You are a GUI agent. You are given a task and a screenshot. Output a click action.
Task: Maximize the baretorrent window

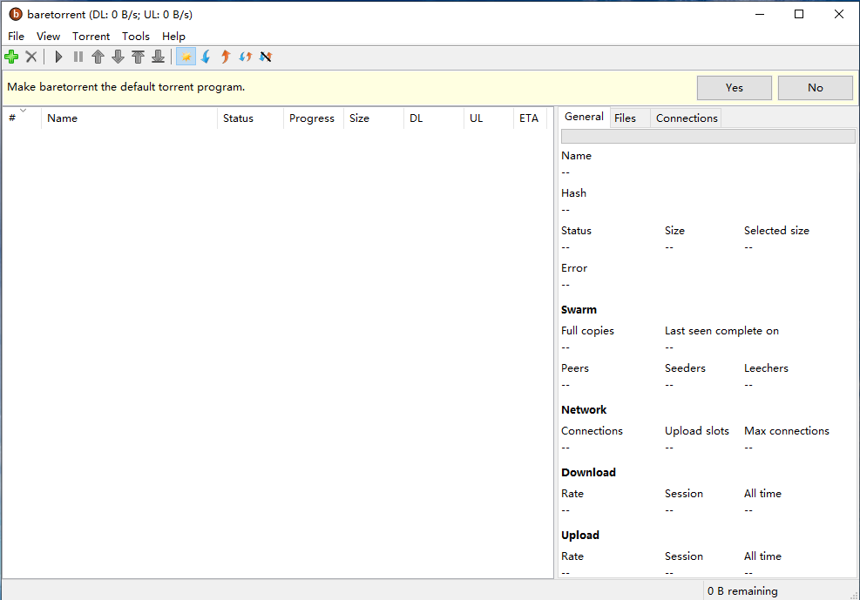pyautogui.click(x=799, y=14)
